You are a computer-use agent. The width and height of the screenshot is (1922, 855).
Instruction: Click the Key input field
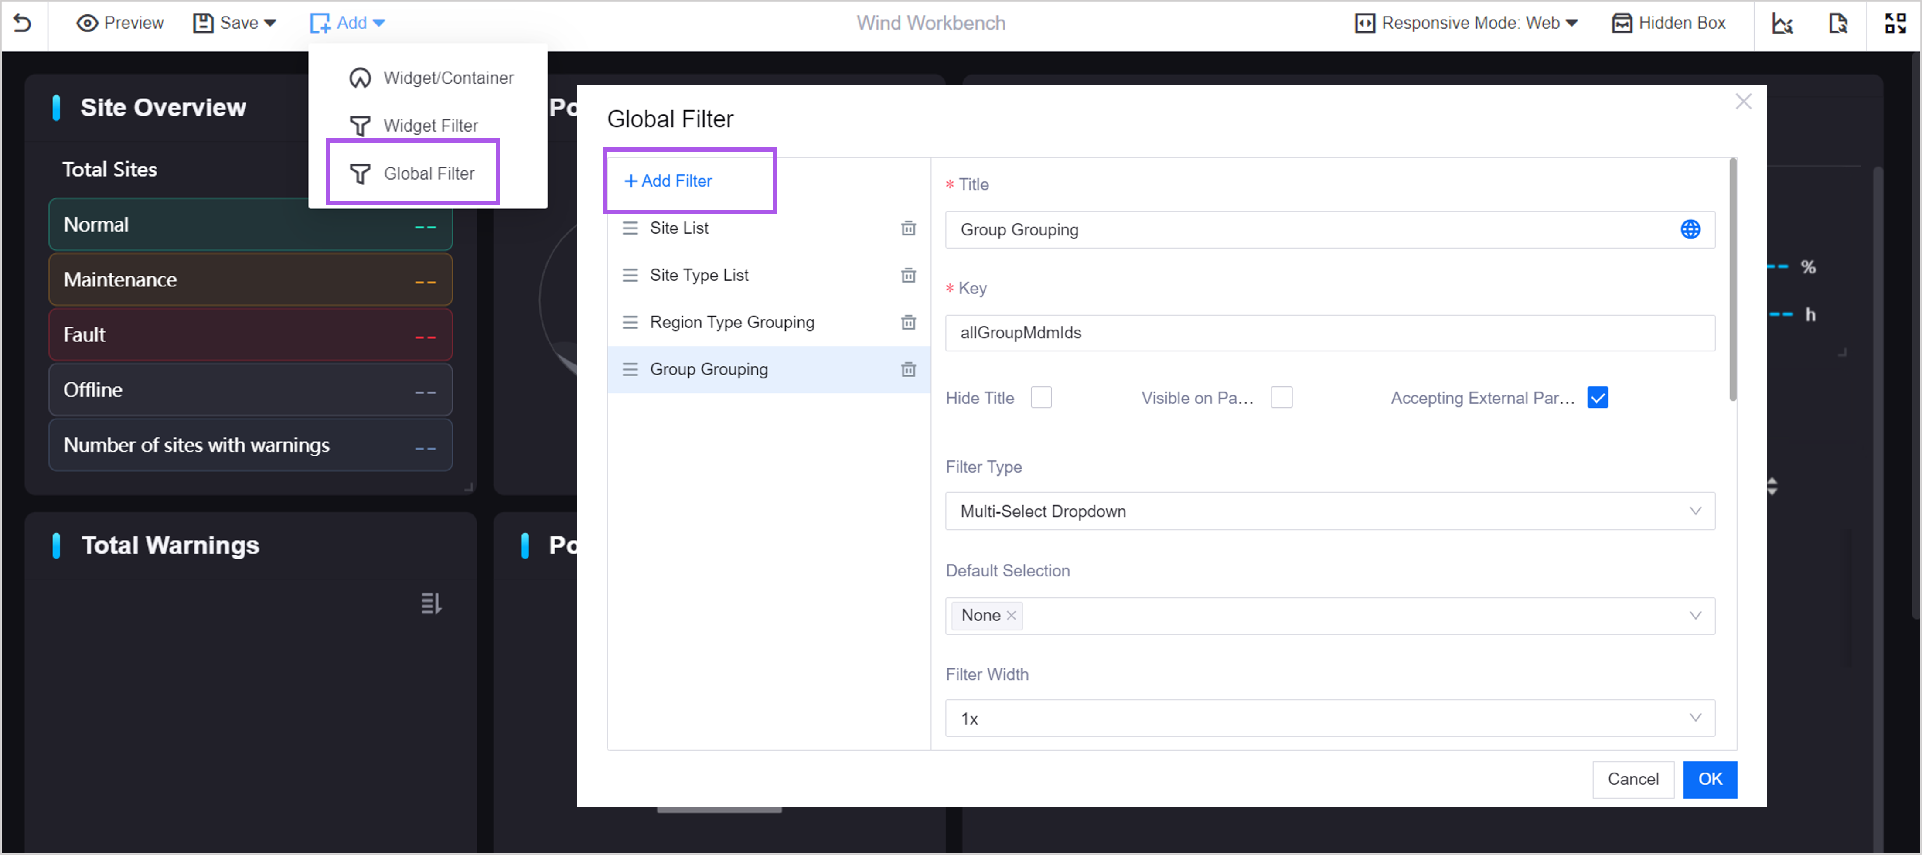[x=1329, y=333]
